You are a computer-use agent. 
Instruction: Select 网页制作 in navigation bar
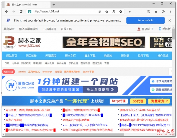click(x=31, y=56)
